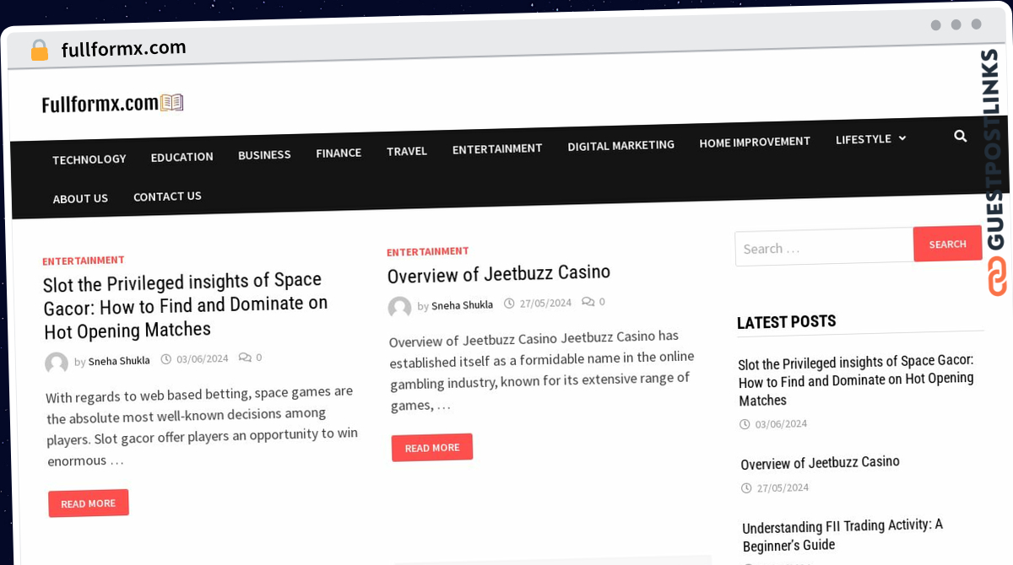
Task: Click the 03/06/2024 date on Slot Gacor post
Action: (203, 358)
